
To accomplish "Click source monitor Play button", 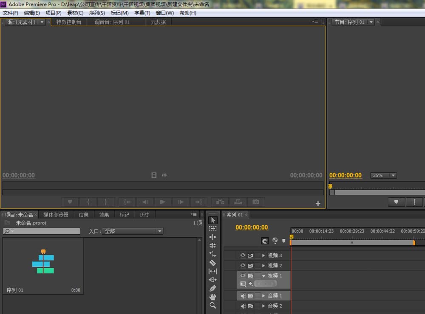I will point(163,202).
